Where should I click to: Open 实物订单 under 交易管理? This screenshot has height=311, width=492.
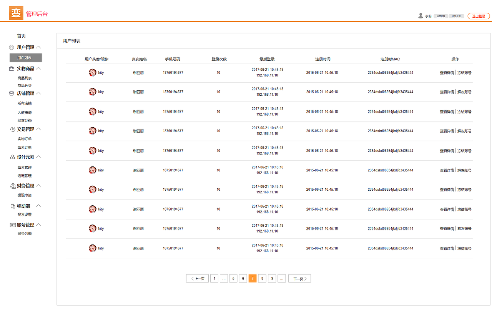pyautogui.click(x=25, y=139)
